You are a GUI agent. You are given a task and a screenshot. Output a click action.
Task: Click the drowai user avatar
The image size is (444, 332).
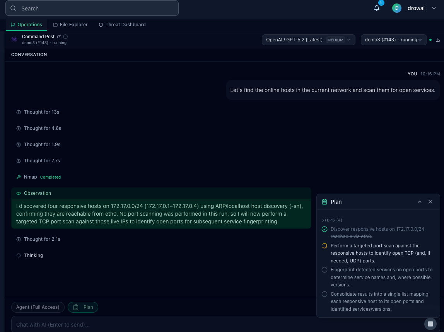coord(396,8)
